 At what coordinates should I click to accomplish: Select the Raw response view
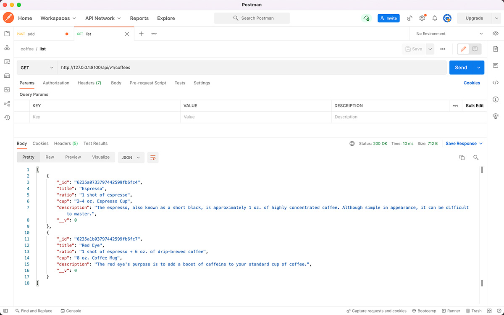(x=50, y=157)
